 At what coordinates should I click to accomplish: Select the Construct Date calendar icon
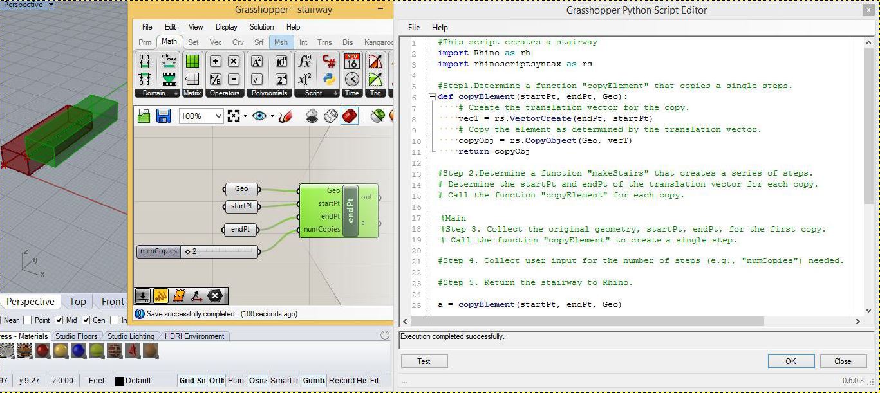click(x=351, y=62)
